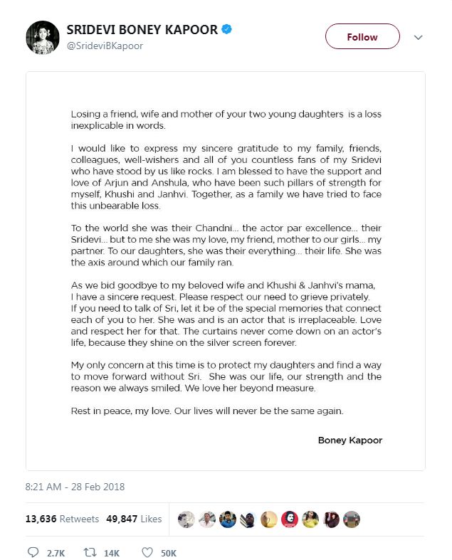The width and height of the screenshot is (452, 560).
Task: Retweet this tweet using the retweet icon
Action: (x=91, y=552)
